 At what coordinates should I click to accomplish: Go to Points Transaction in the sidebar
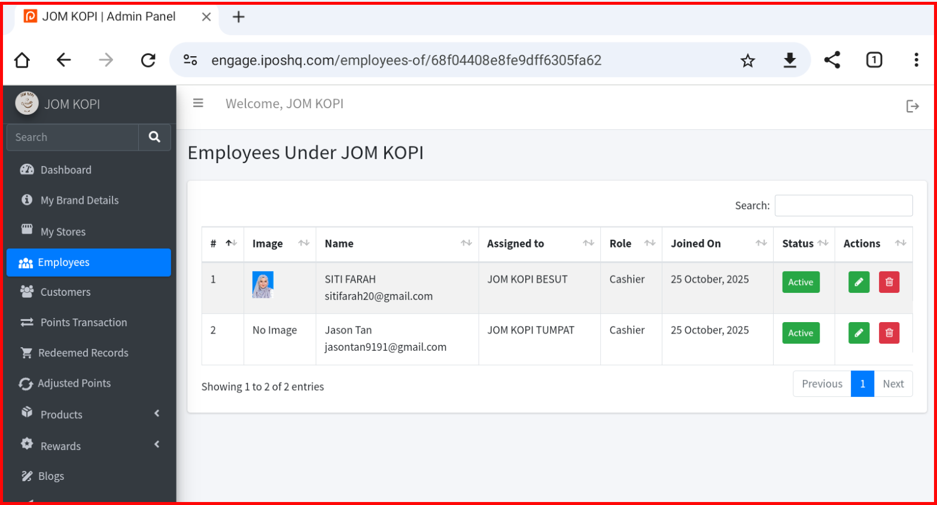[x=83, y=322]
